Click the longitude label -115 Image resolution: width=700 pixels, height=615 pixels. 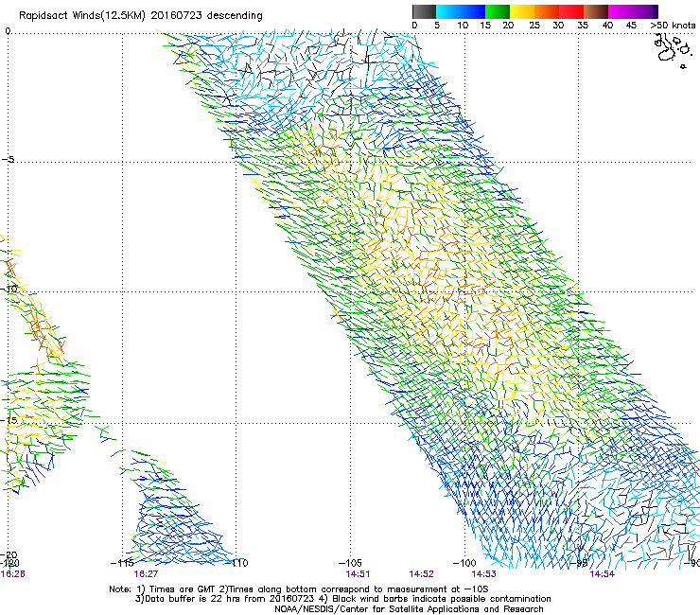click(x=122, y=563)
